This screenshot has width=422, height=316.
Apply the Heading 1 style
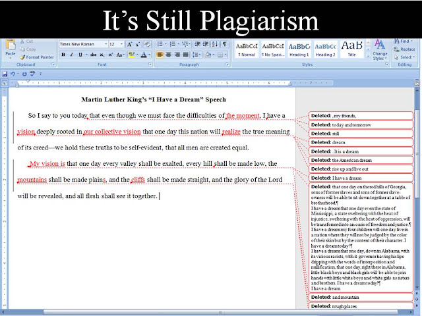[x=299, y=49]
